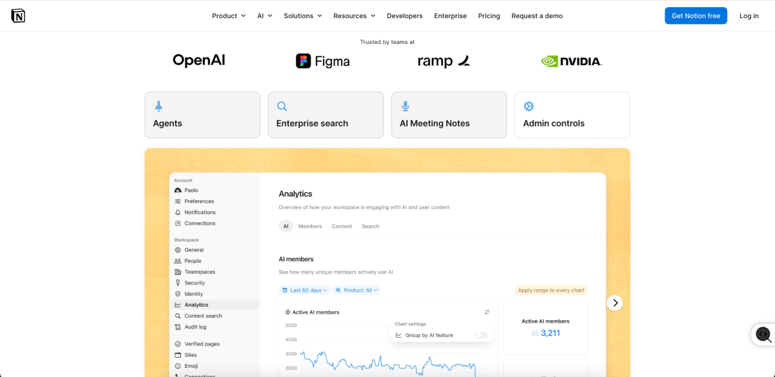Click the Agents rocket icon
This screenshot has width=775, height=377.
point(158,107)
